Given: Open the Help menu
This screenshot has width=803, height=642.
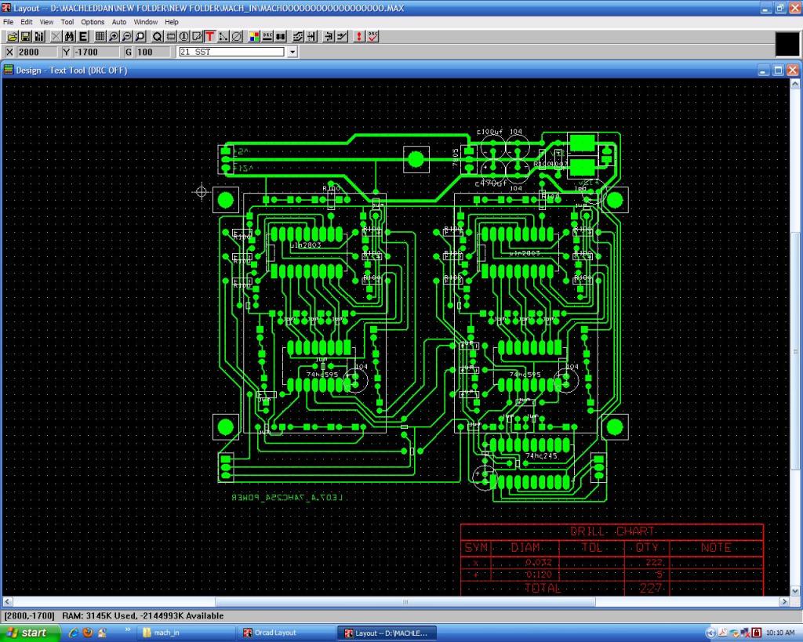Looking at the screenshot, I should (x=172, y=22).
